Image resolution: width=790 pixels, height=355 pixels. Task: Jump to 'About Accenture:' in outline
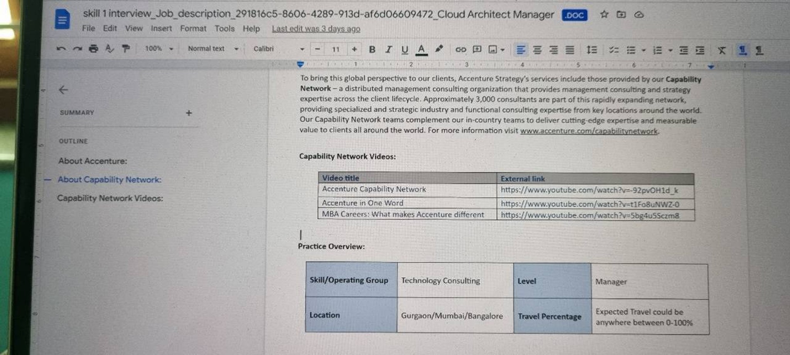pos(93,161)
